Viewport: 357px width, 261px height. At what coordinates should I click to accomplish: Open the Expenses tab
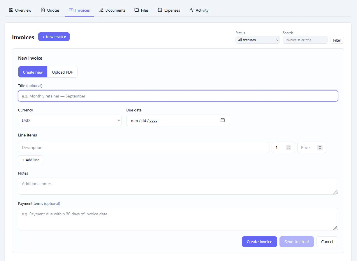169,10
